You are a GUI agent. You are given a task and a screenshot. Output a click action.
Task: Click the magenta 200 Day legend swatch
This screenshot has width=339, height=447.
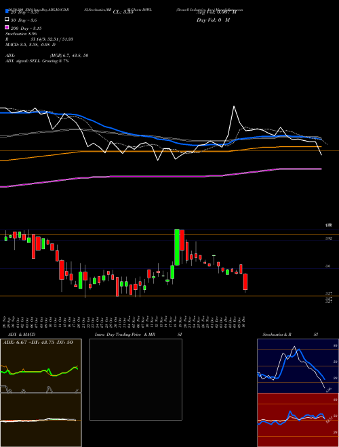[7, 27]
